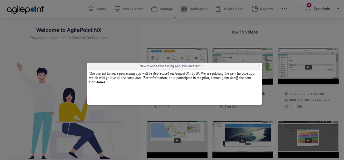Play the colorful list video thumbnail
This screenshot has height=160, width=344.
tap(308, 140)
